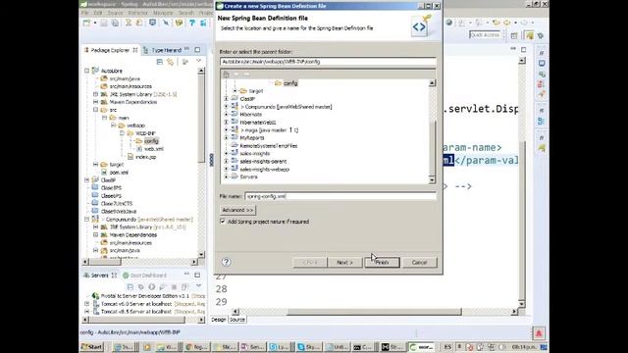Select Compumundo project in the dialog tree
Viewport: 628px width, 353px height.
pyautogui.click(x=287, y=107)
